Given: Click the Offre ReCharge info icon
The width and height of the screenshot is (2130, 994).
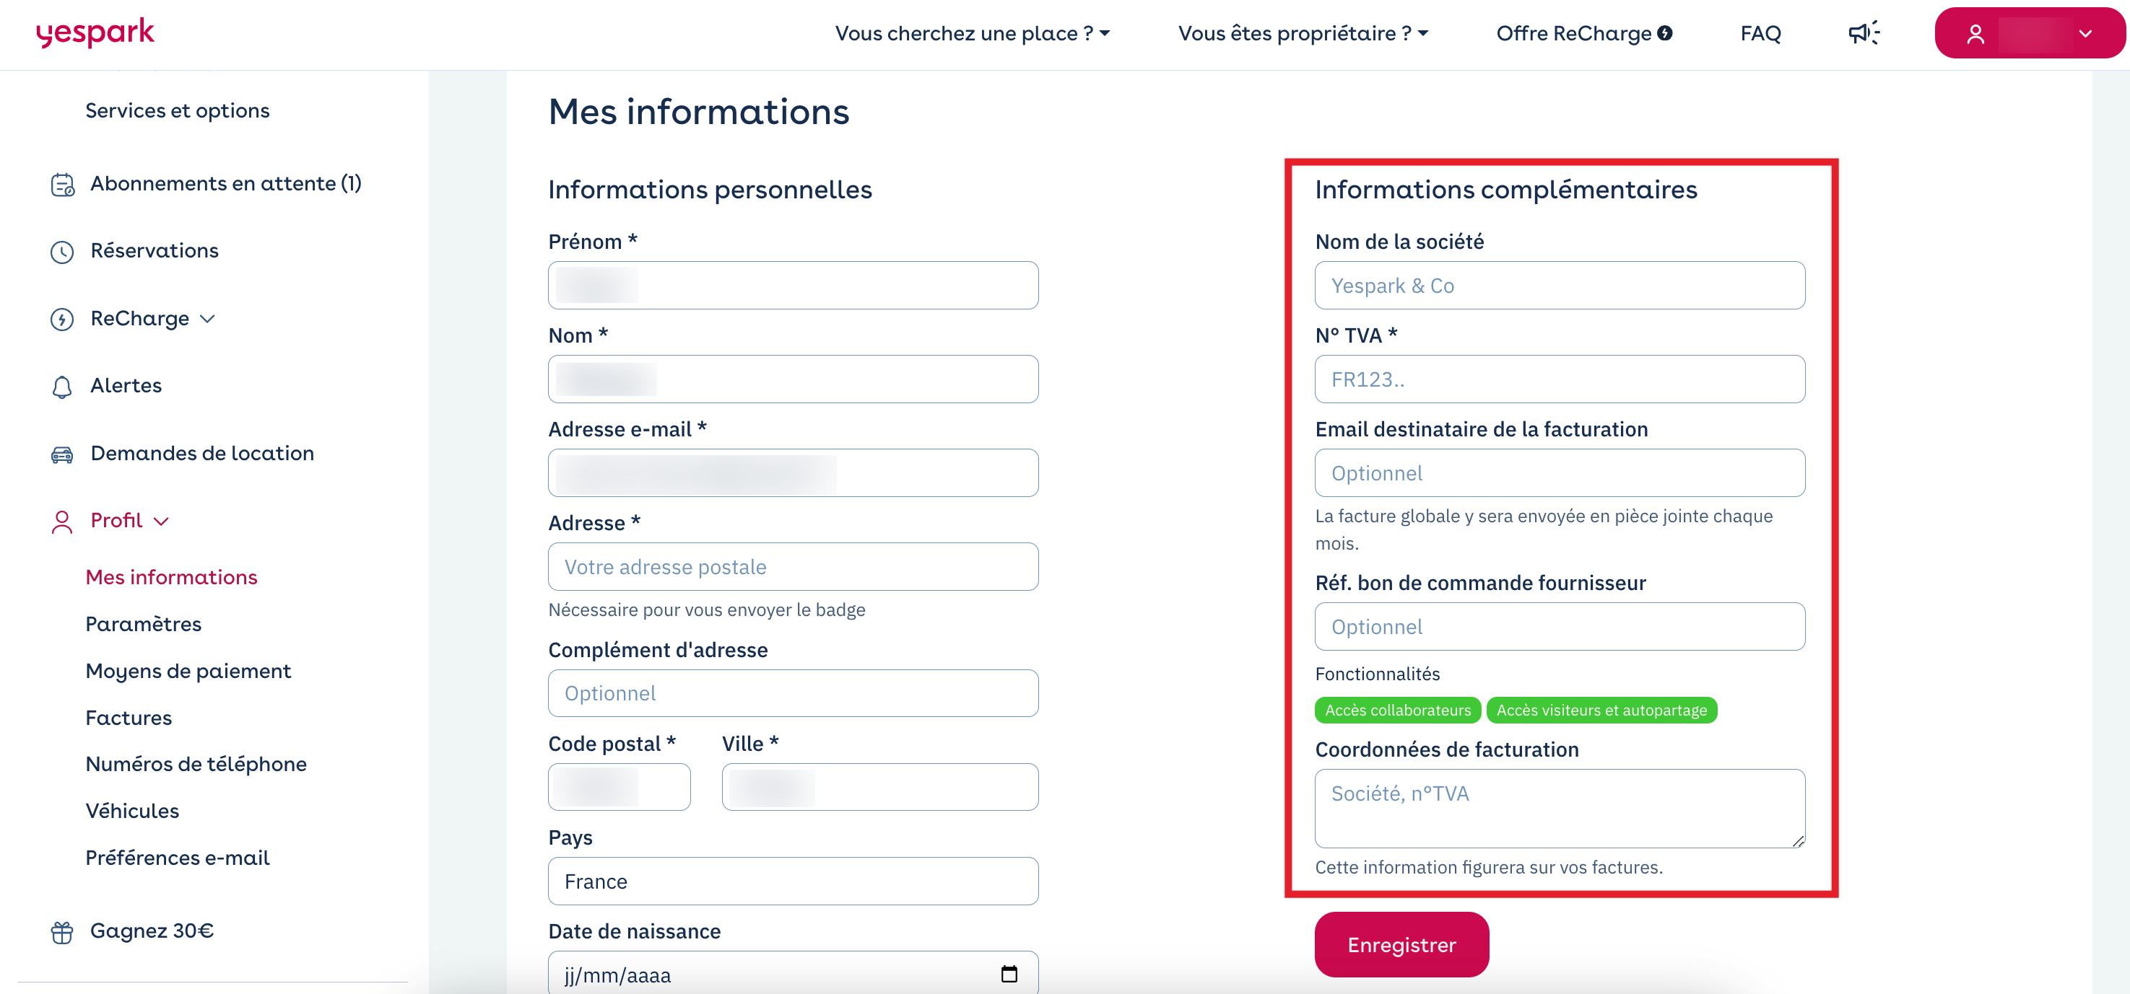Looking at the screenshot, I should [x=1665, y=33].
